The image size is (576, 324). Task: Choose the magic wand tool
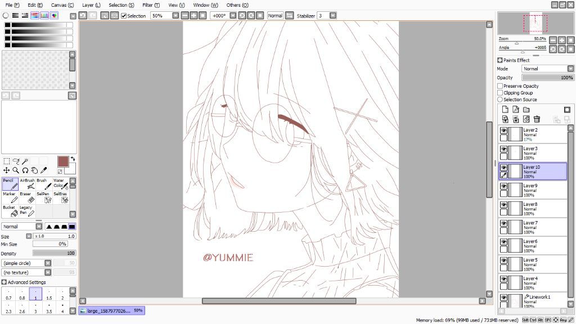click(x=25, y=161)
